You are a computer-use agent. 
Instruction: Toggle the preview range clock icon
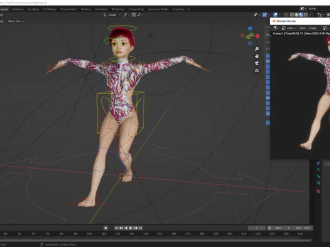pos(269,228)
